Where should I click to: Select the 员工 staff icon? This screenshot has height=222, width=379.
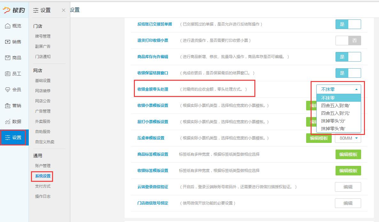(x=8, y=74)
